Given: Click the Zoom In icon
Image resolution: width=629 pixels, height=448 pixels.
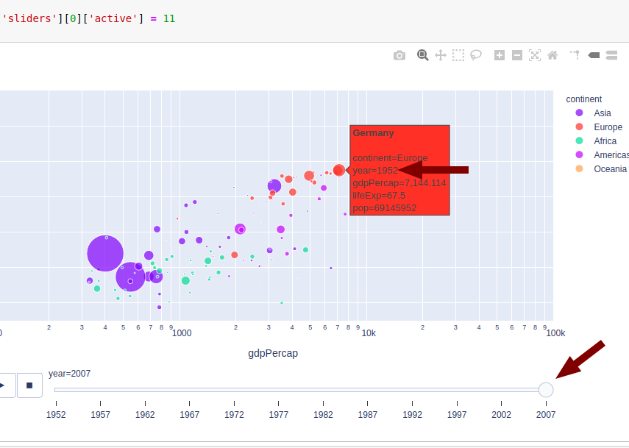Looking at the screenshot, I should coord(500,54).
